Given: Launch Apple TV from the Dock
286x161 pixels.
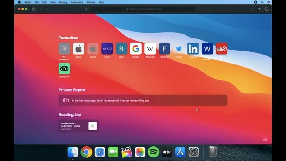Looking at the screenshot, I should coord(167,152).
